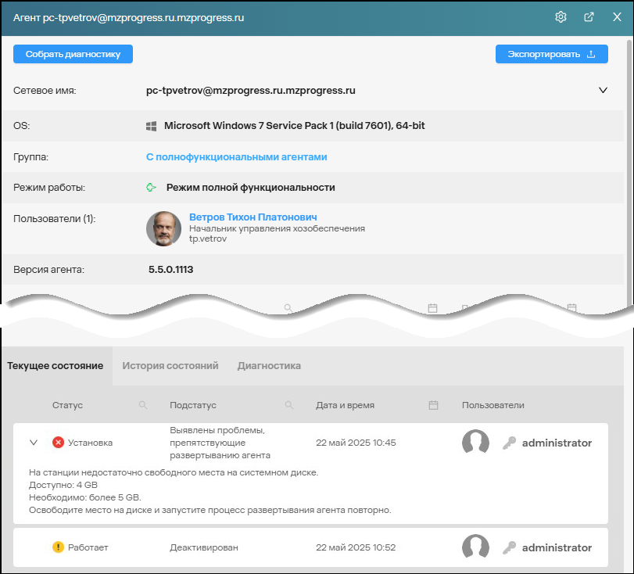The image size is (634, 574).
Task: Open agent card in new window
Action: tap(589, 17)
